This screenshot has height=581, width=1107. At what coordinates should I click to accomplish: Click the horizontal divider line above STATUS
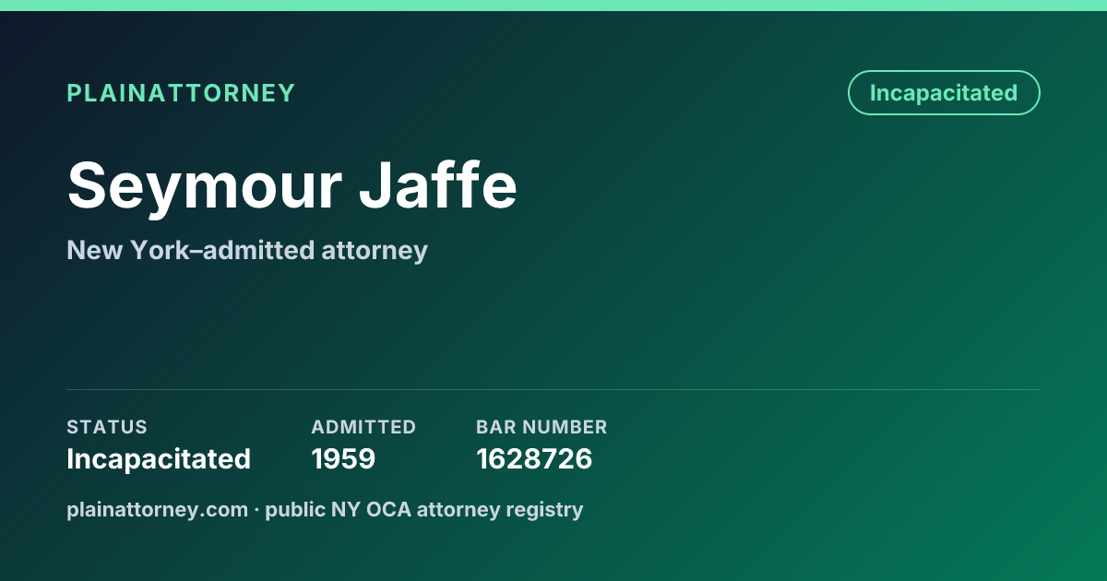(x=553, y=389)
